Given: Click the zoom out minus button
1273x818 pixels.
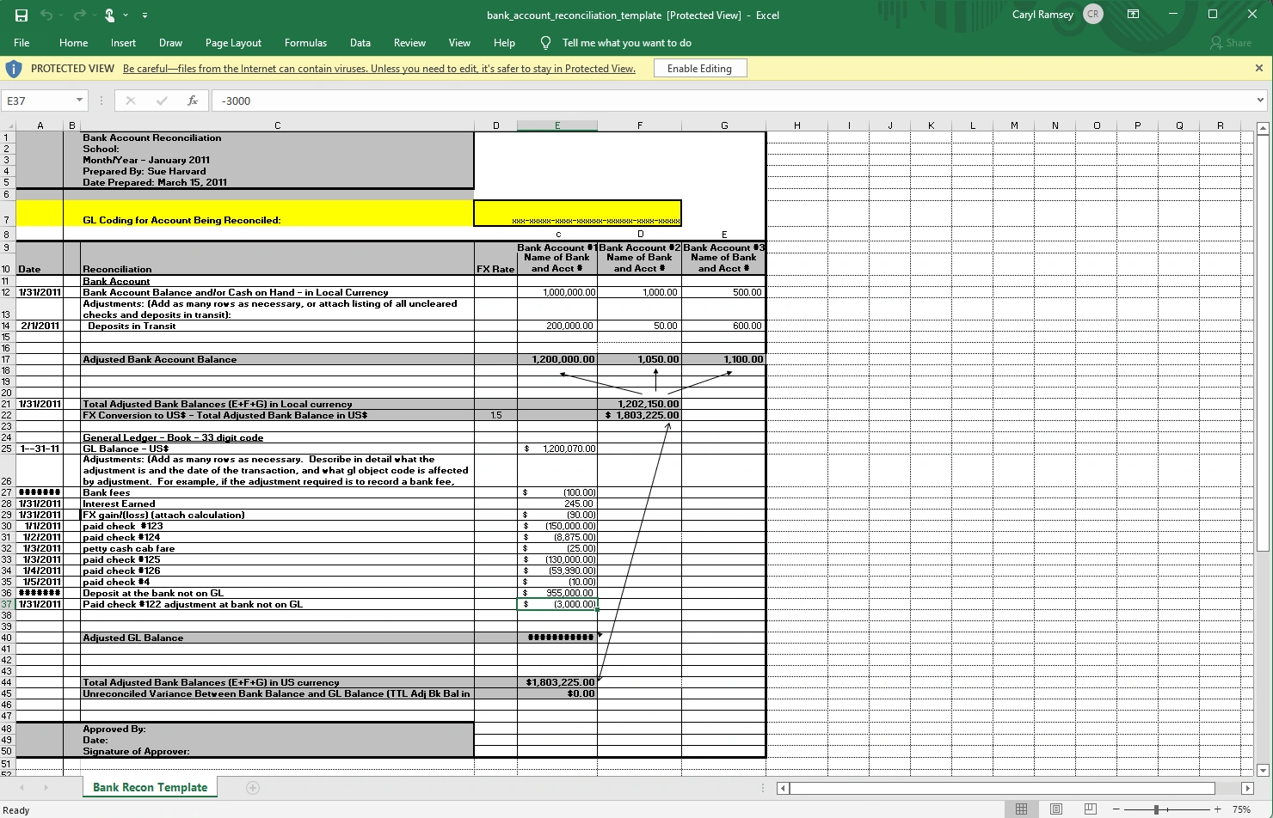Looking at the screenshot, I should [x=1116, y=809].
